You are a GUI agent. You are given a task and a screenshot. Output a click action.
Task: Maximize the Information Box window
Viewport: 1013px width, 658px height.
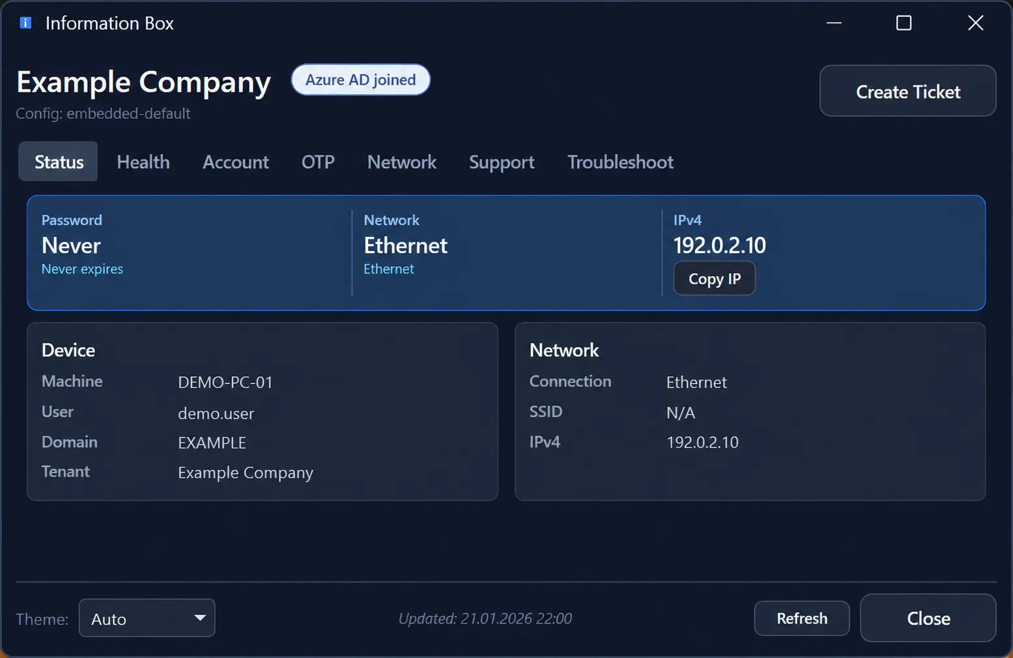coord(904,23)
